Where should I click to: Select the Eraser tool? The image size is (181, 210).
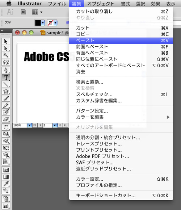tap(6, 119)
